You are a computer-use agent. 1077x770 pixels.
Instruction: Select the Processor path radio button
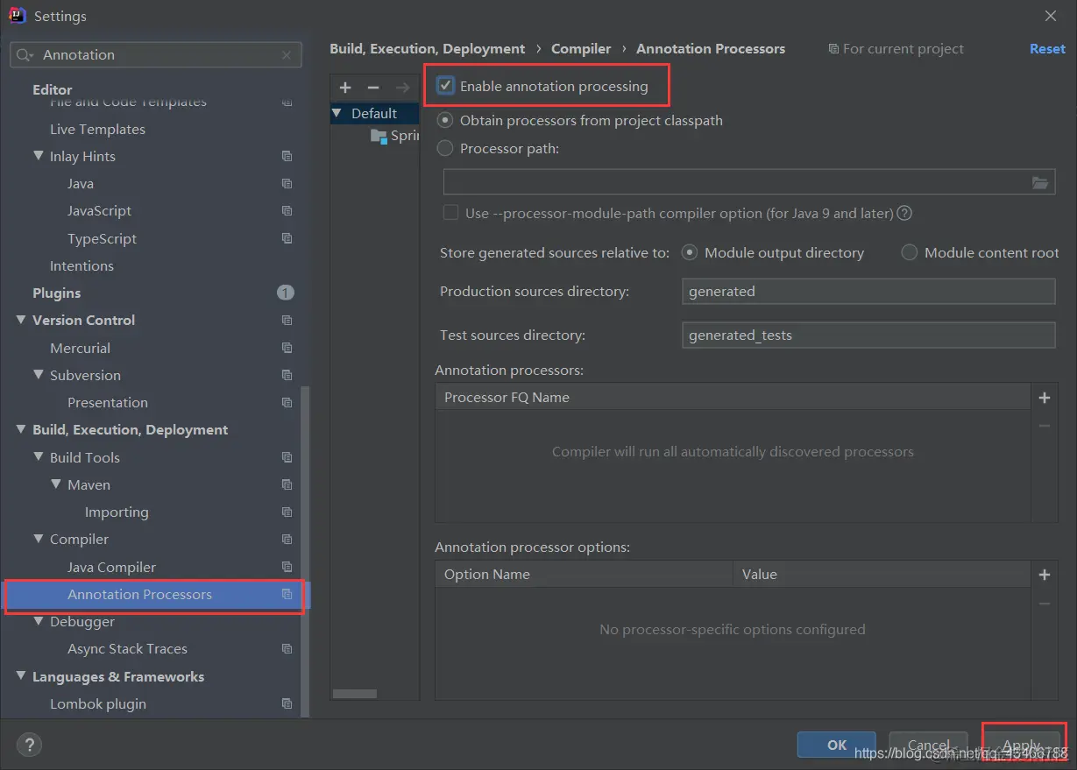(x=445, y=148)
